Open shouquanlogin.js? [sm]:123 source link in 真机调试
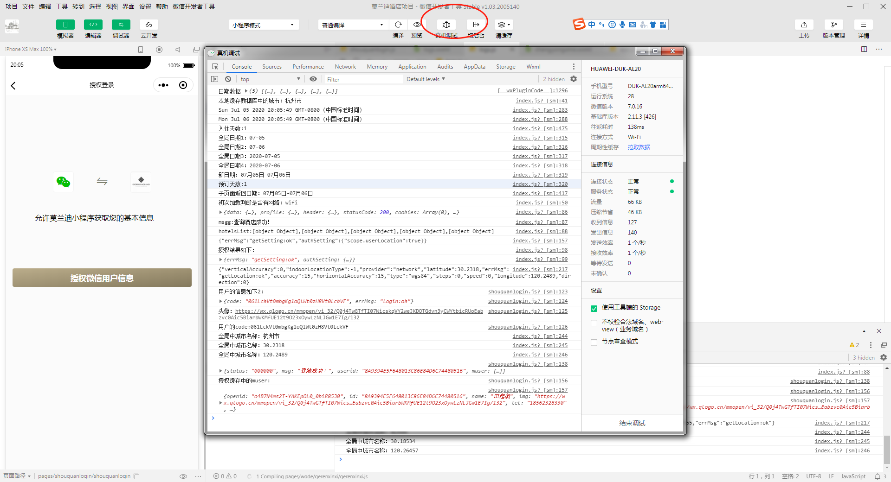This screenshot has height=482, width=891. (x=528, y=292)
